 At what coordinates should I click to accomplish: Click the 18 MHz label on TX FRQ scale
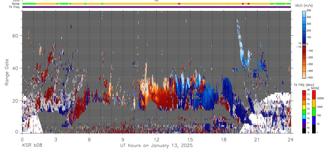point(308,90)
